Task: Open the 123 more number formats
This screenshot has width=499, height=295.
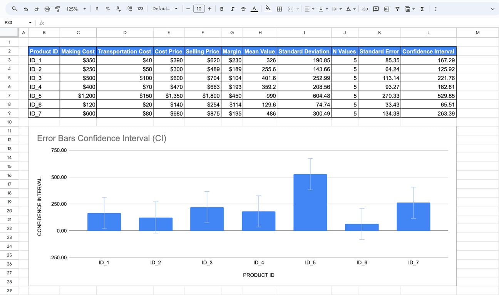Action: [140, 9]
